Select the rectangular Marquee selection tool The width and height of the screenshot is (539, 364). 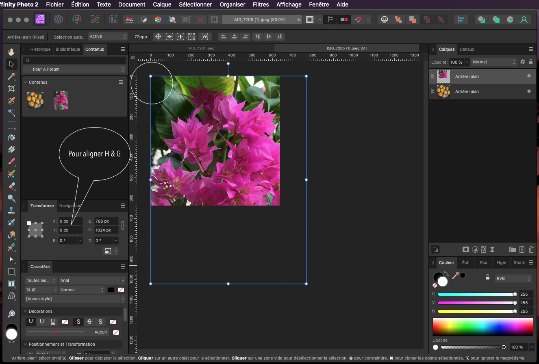tap(11, 125)
